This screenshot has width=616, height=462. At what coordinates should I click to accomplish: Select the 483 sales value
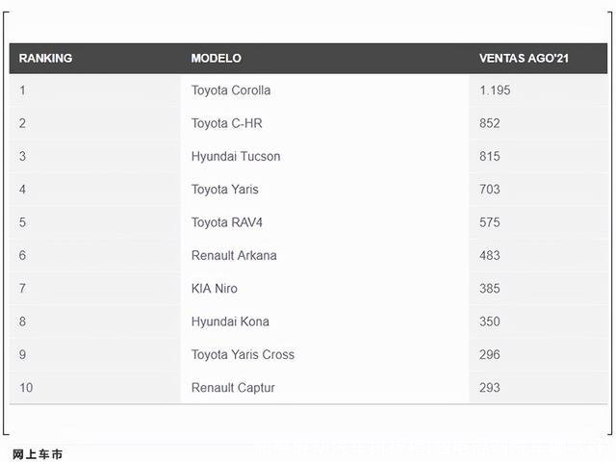pyautogui.click(x=490, y=255)
